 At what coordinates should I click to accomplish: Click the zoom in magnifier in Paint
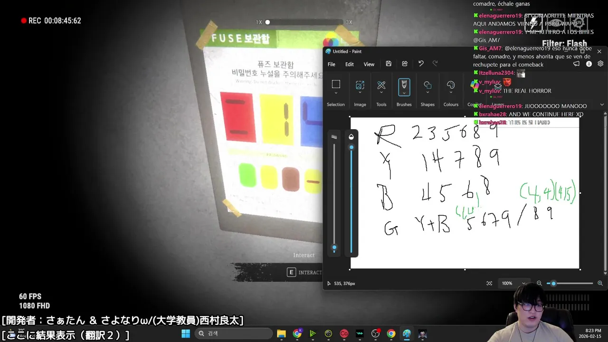600,283
